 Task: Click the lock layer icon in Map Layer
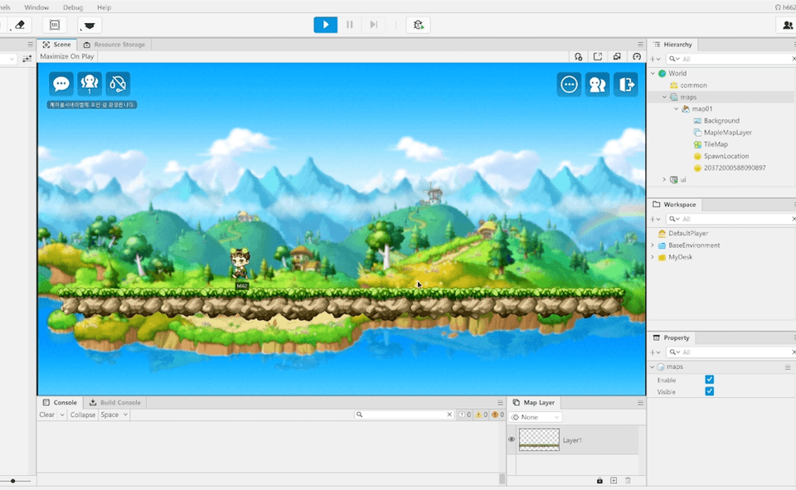(x=599, y=480)
